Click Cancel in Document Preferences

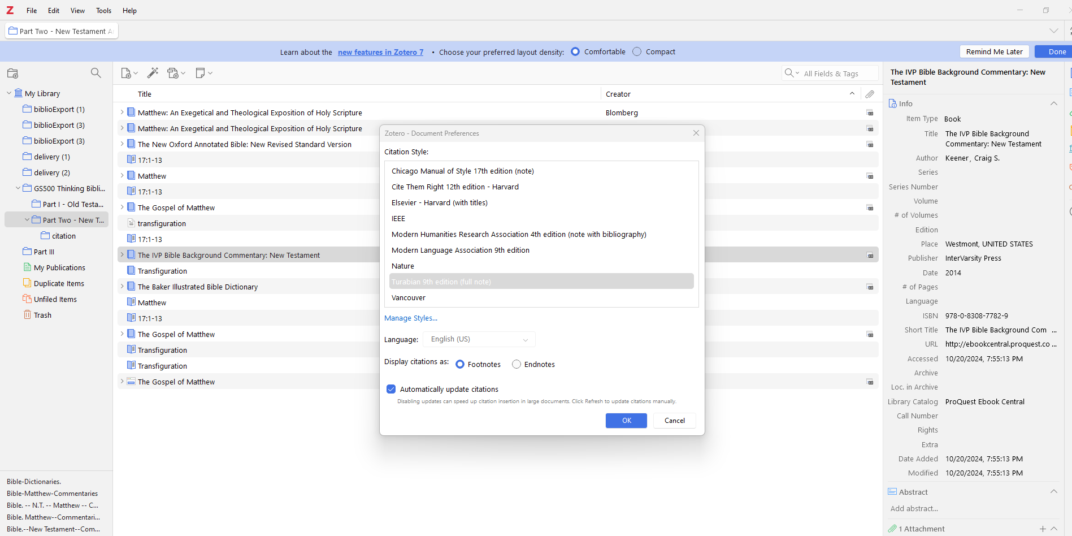point(675,421)
